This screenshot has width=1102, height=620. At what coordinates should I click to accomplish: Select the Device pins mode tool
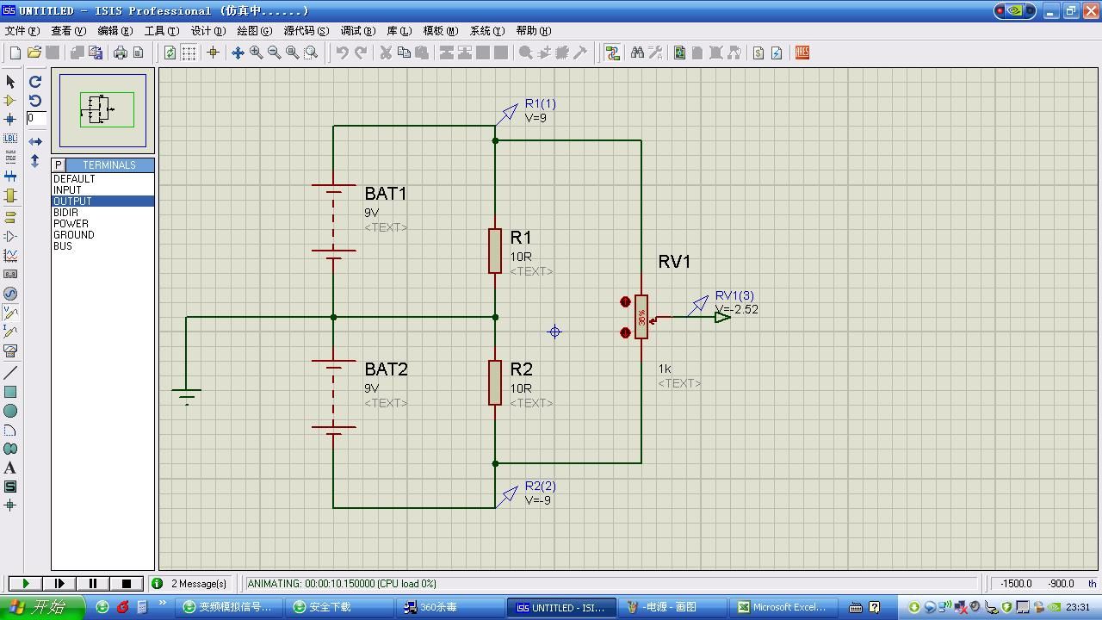click(10, 236)
